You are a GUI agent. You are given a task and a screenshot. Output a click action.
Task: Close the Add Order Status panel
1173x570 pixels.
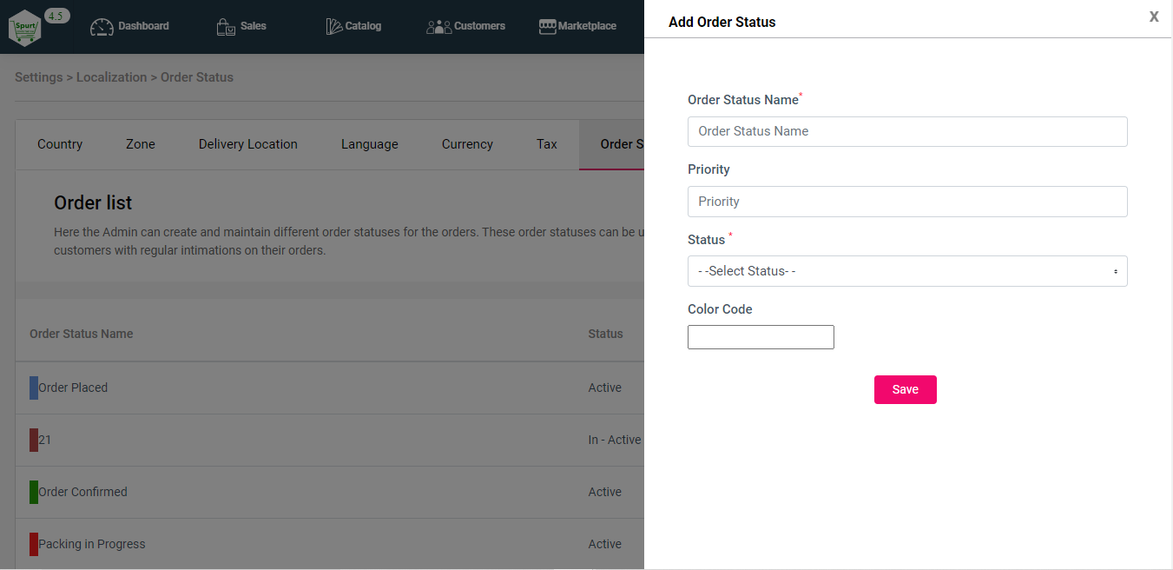coord(1154,17)
